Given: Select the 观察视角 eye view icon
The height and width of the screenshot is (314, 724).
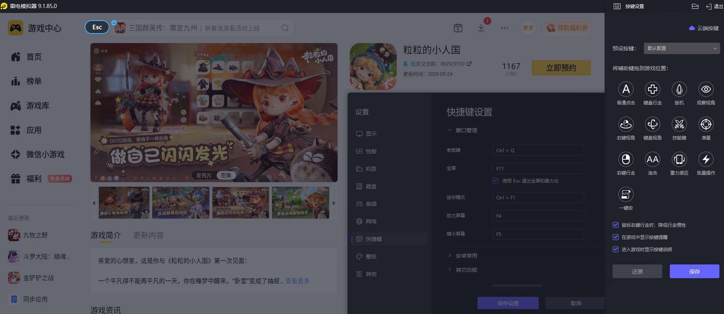Looking at the screenshot, I should (706, 89).
